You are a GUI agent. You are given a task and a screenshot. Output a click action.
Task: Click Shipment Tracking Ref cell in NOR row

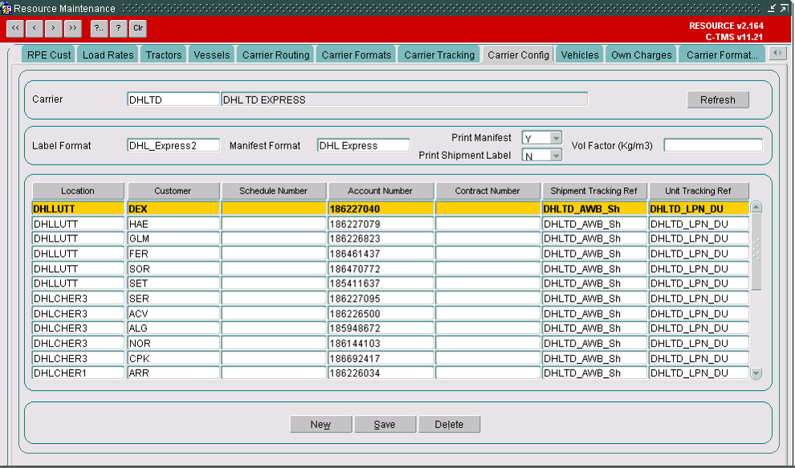(x=594, y=344)
